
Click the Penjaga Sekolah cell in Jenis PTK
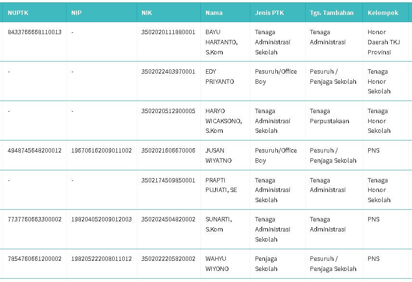click(266, 264)
